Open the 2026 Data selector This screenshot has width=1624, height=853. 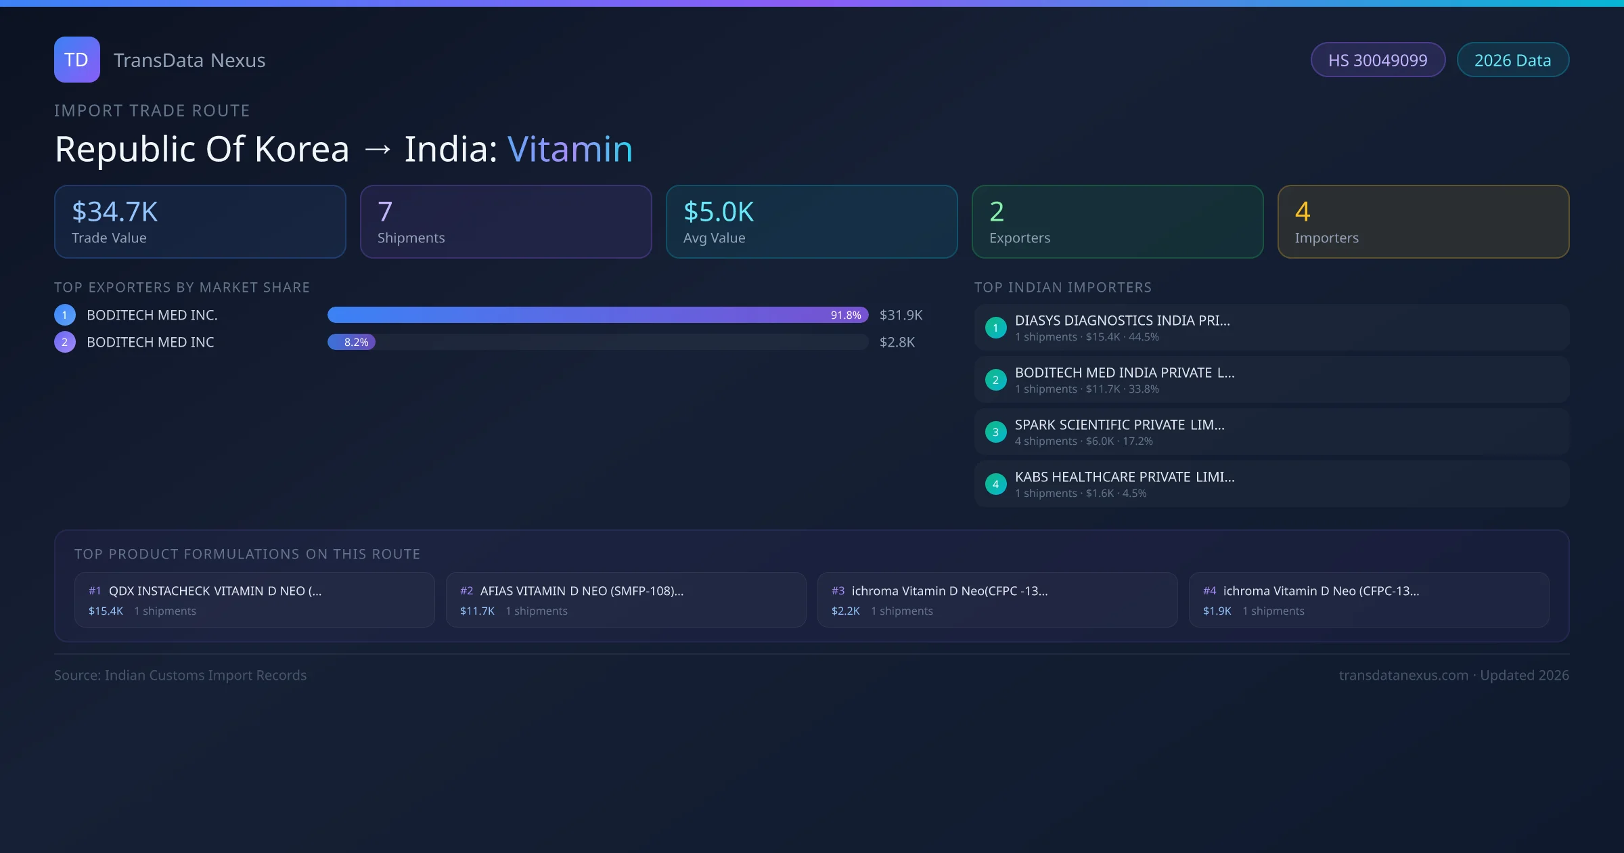[x=1512, y=60]
